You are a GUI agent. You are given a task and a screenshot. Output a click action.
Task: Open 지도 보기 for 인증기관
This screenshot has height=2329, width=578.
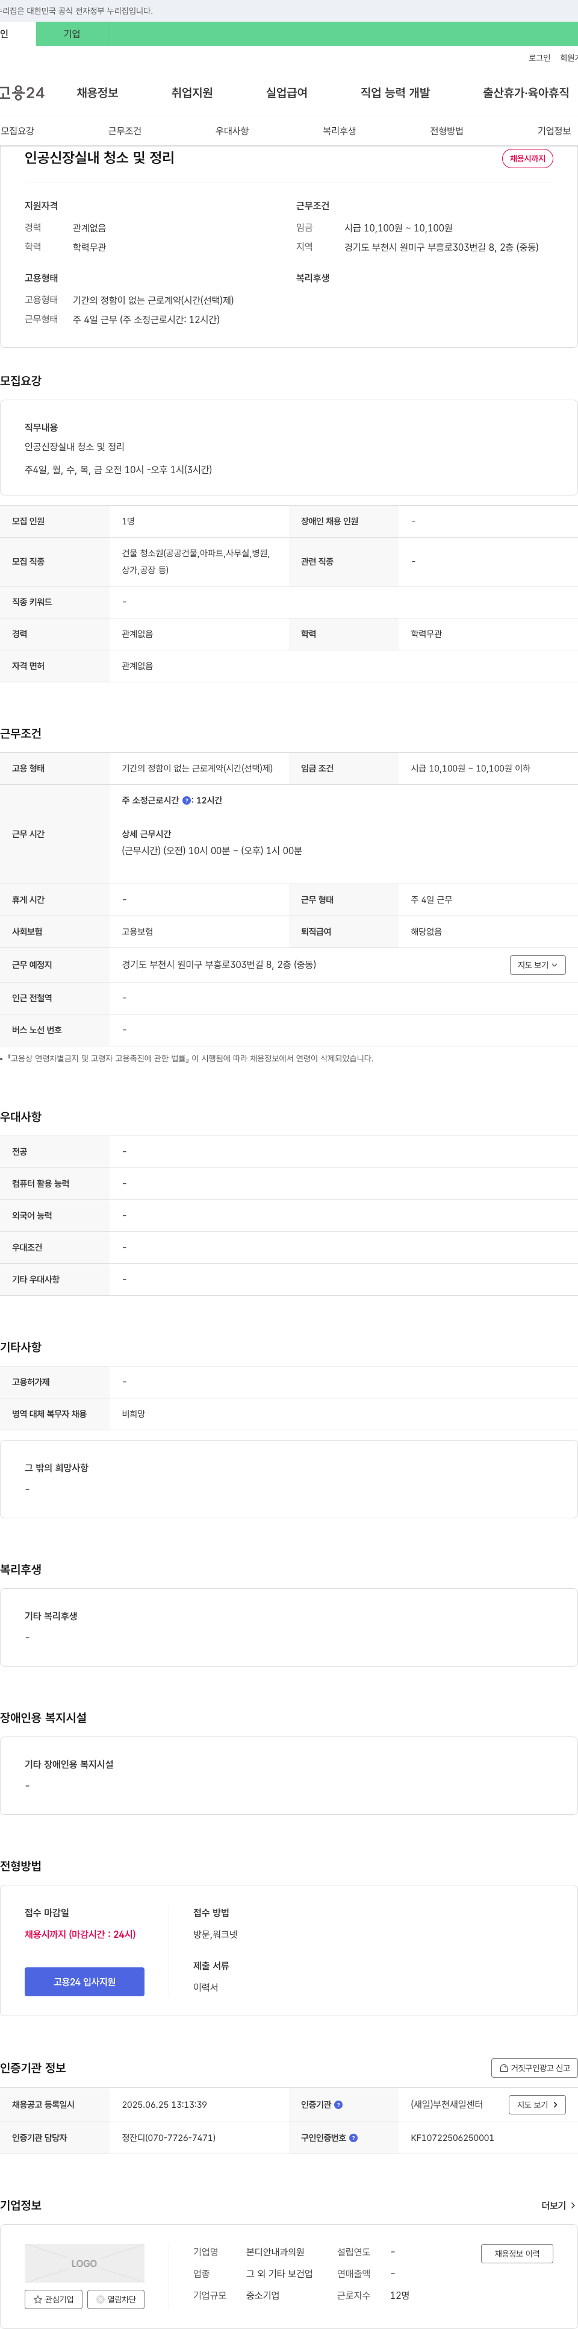tap(537, 2105)
